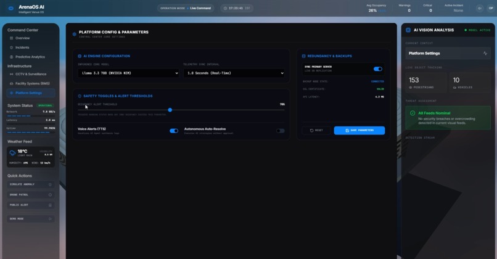Click the Avg Occupancy 26% value
Image resolution: width=497 pixels, height=259 pixels.
coord(372,10)
